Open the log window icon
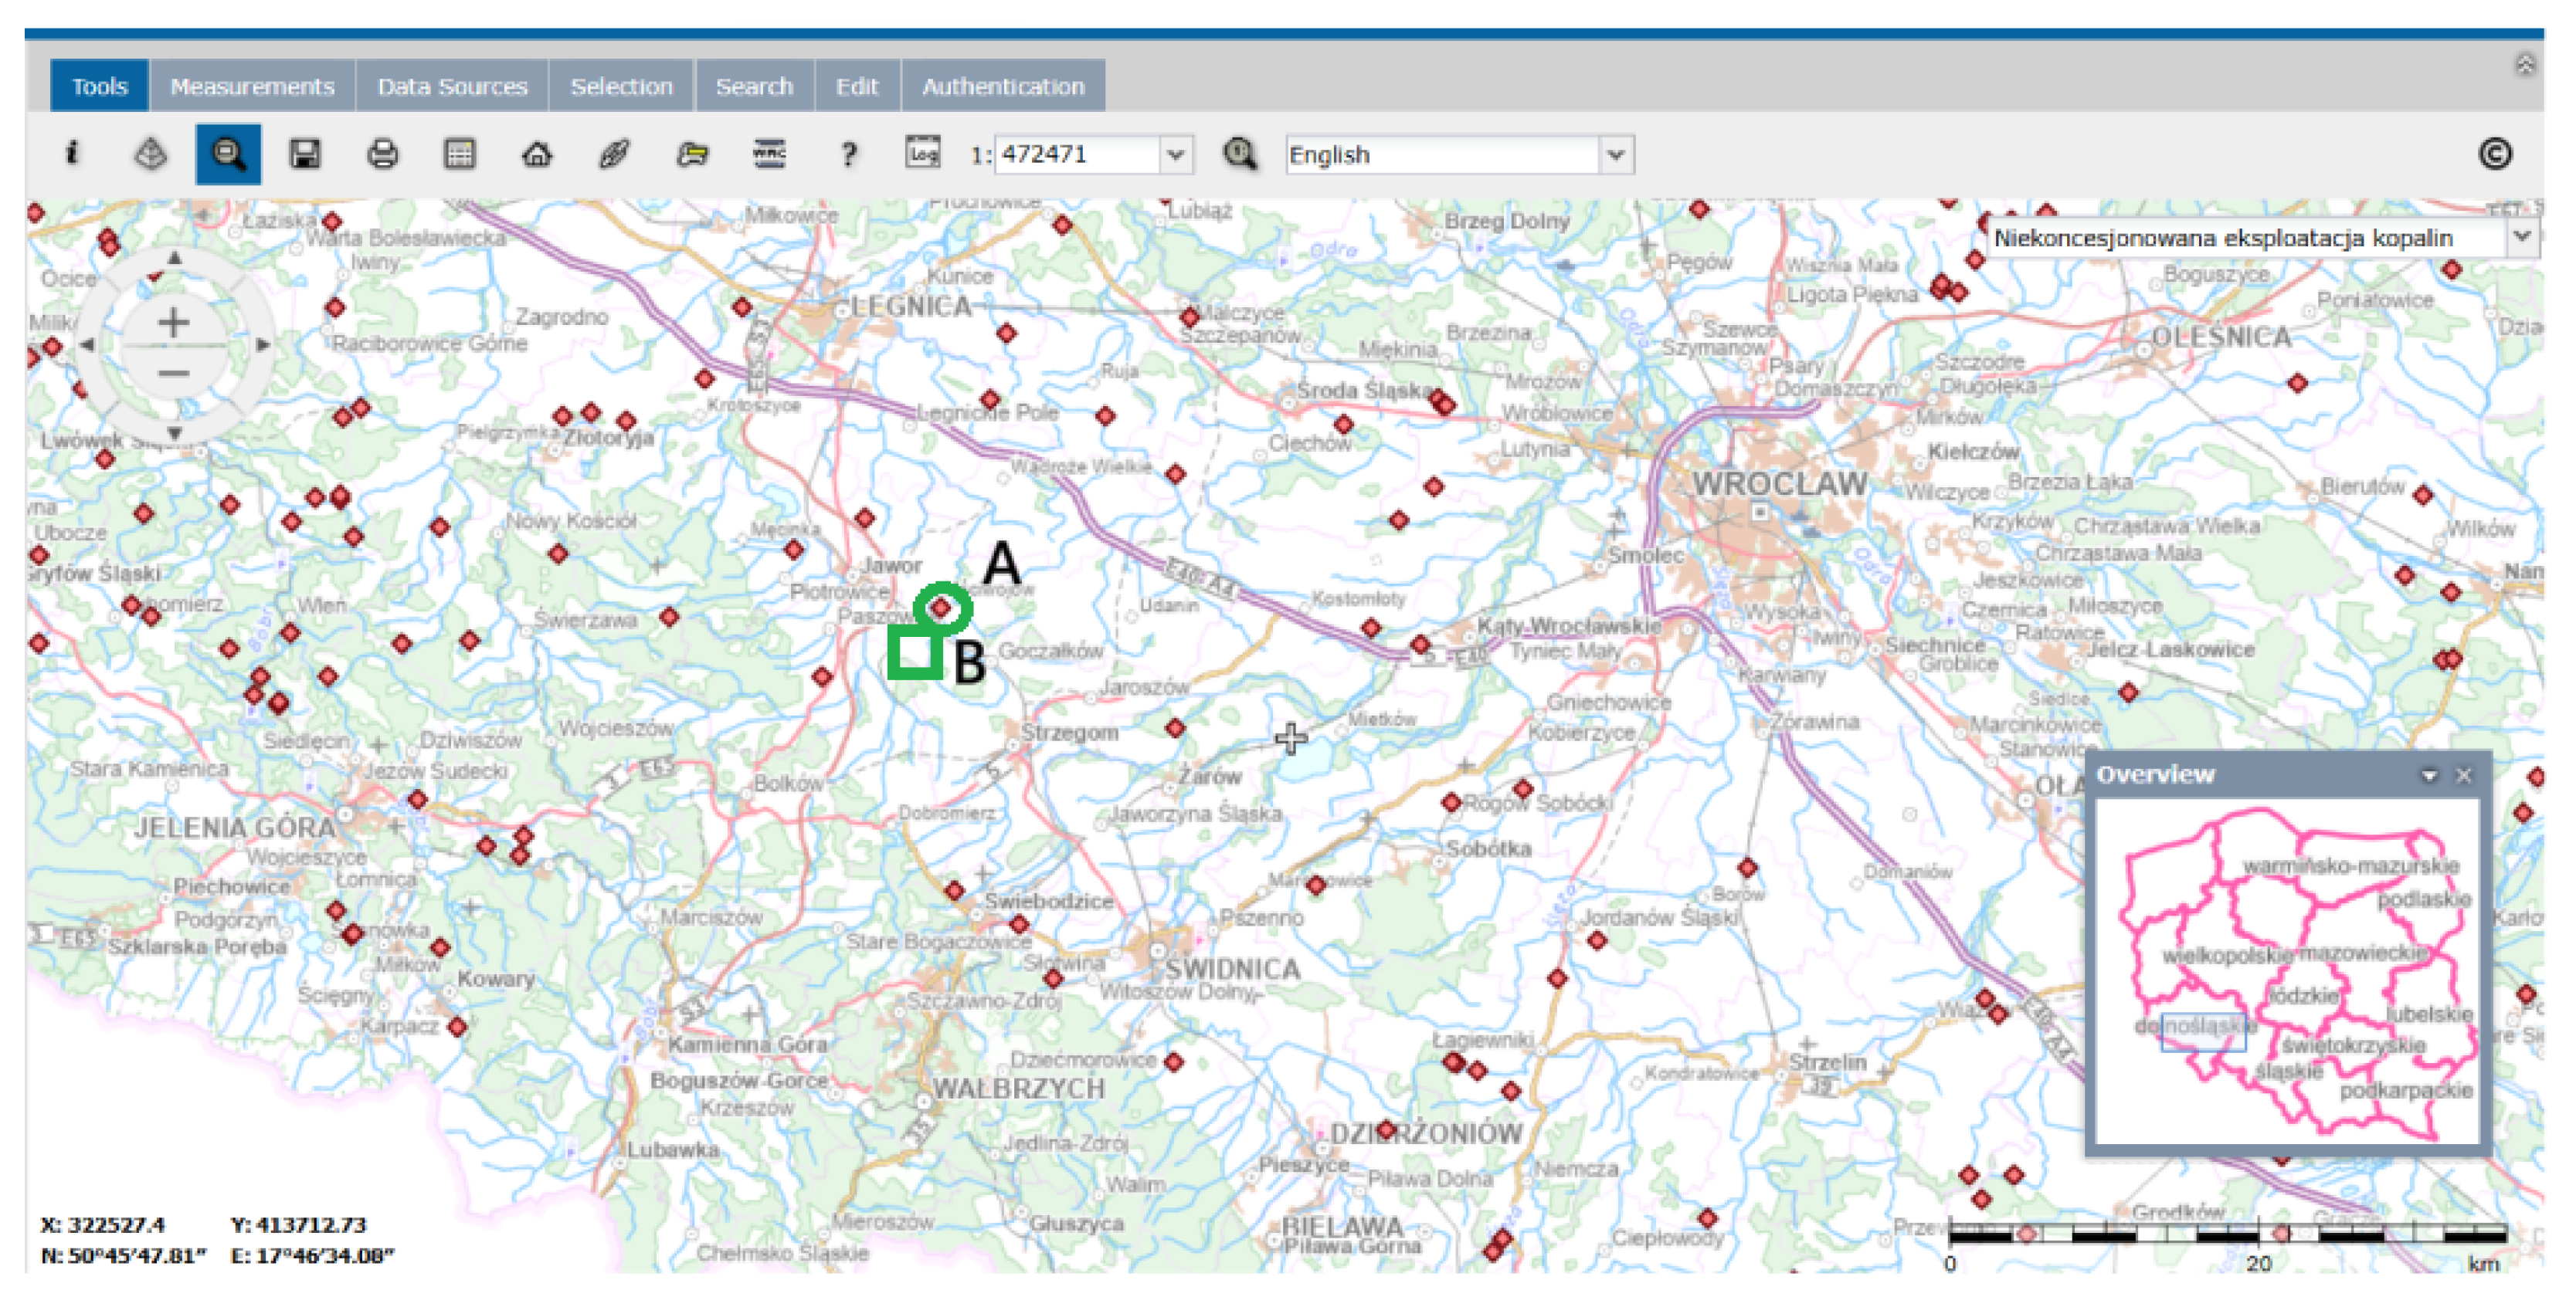The height and width of the screenshot is (1307, 2576). pos(922,152)
